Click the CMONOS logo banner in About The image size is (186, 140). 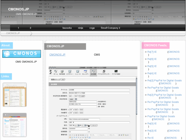coord(21,54)
